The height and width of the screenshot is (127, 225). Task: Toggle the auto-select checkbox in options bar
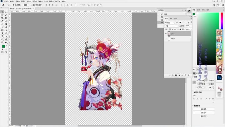tap(13, 5)
